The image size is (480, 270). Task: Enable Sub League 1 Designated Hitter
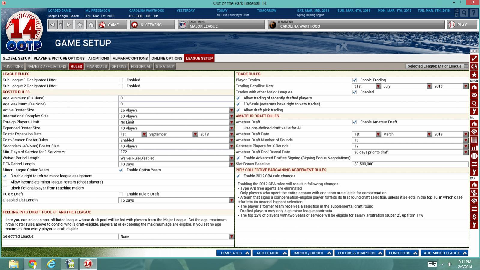click(x=121, y=80)
